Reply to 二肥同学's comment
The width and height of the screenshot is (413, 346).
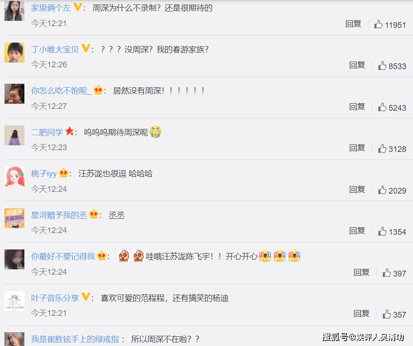click(x=357, y=148)
